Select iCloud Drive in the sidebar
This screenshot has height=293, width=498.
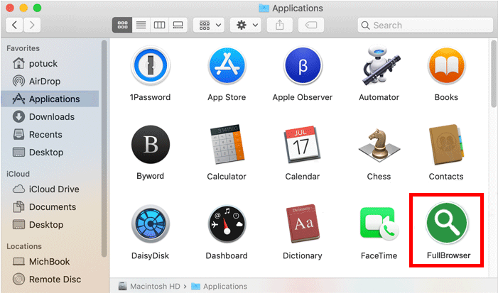coord(51,189)
